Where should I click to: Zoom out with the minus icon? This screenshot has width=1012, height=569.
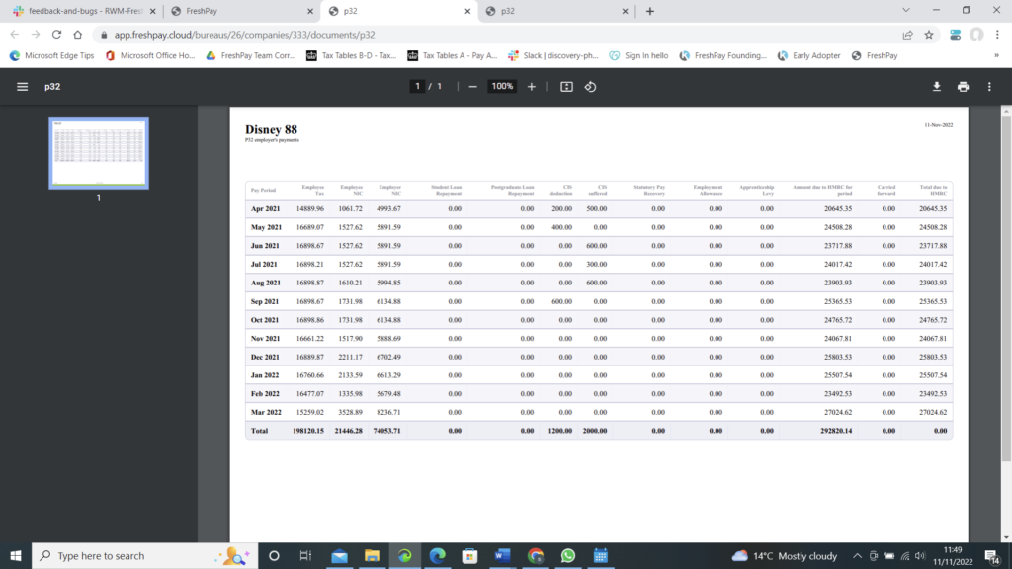click(472, 87)
